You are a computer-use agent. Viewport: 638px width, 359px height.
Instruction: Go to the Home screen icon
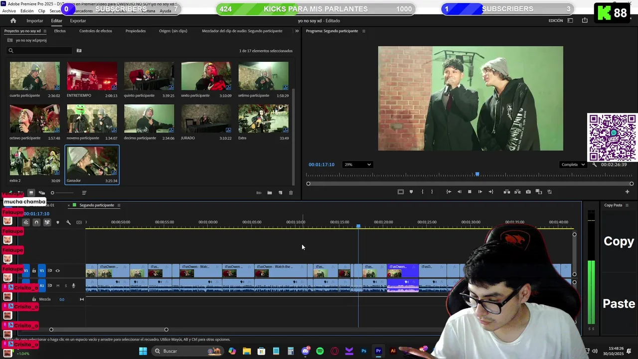point(13,20)
